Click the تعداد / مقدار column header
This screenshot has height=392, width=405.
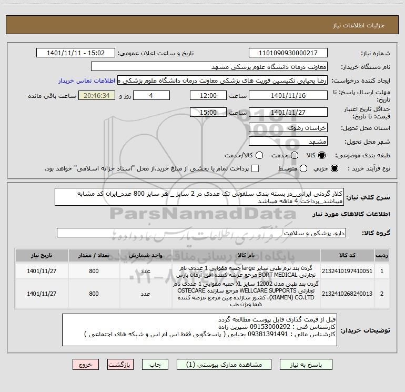coord(94,255)
